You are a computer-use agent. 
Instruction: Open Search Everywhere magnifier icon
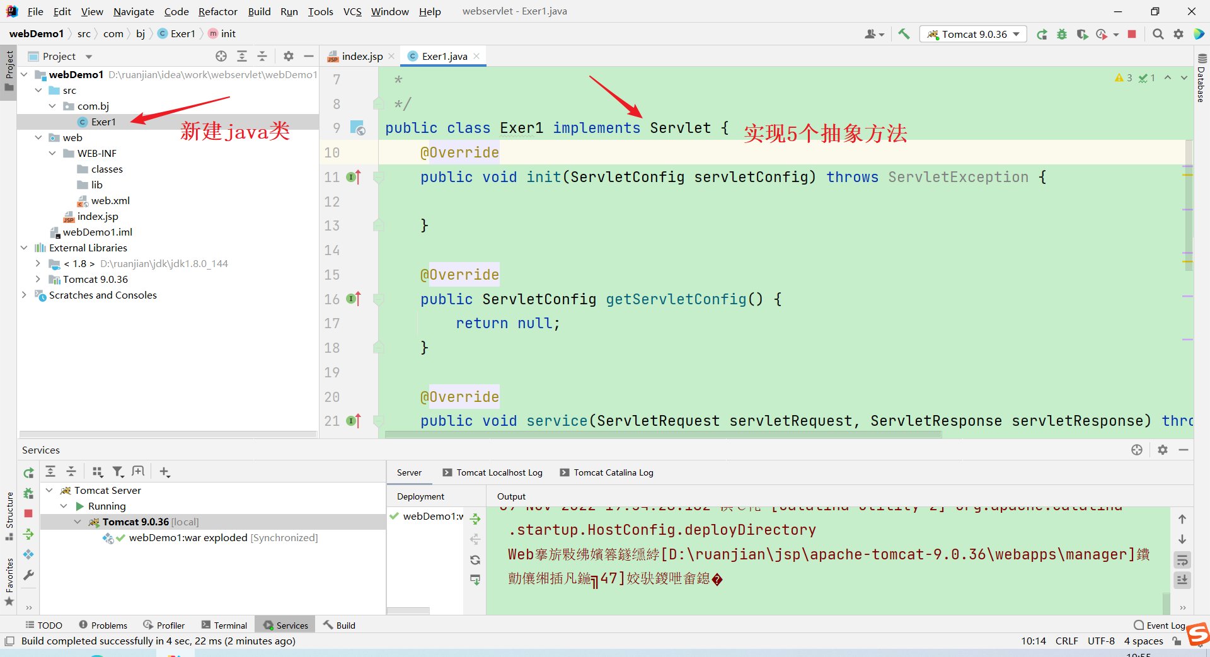[x=1158, y=34]
